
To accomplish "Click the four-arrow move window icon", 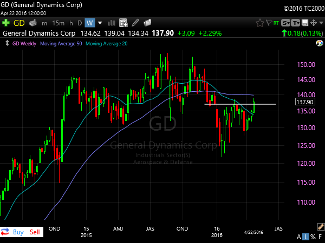I will (314, 23).
